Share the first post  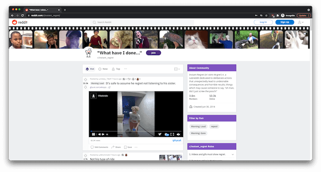tap(116, 147)
